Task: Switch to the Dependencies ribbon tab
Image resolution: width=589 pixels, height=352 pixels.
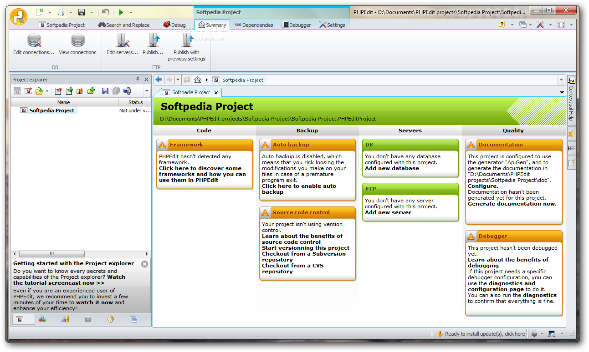Action: [x=254, y=25]
